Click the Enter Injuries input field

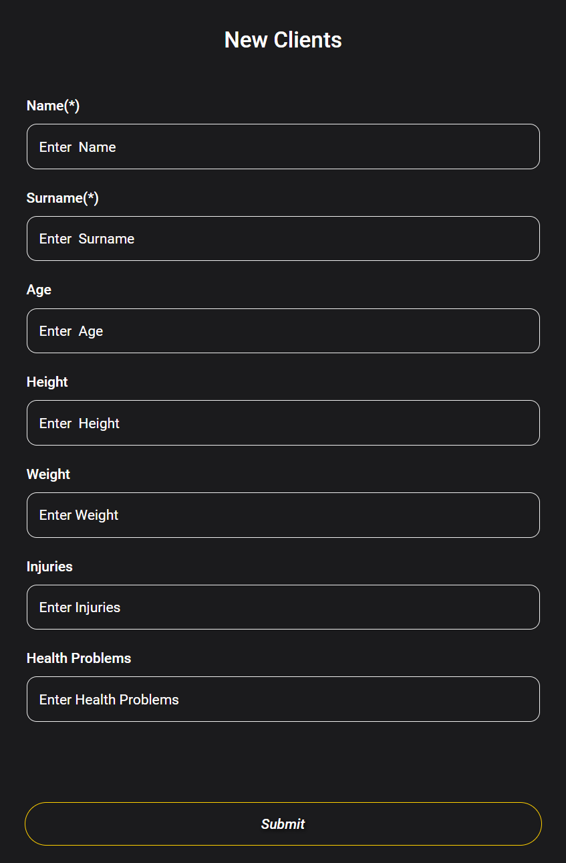click(283, 607)
